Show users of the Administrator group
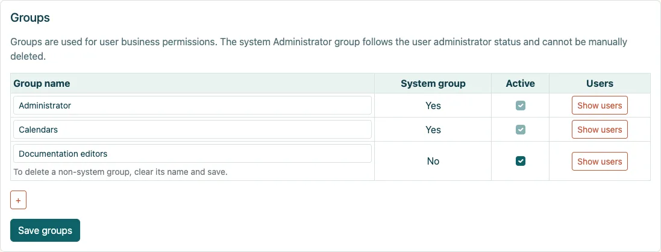The height and width of the screenshot is (252, 661). [x=600, y=106]
